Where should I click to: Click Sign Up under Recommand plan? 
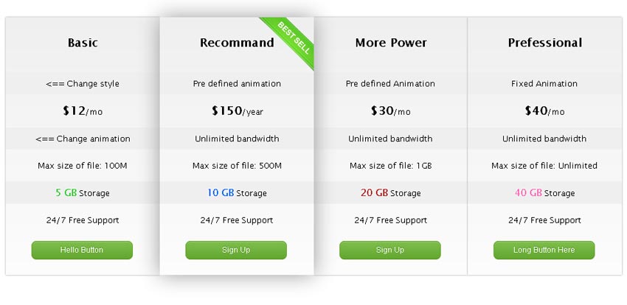[236, 250]
